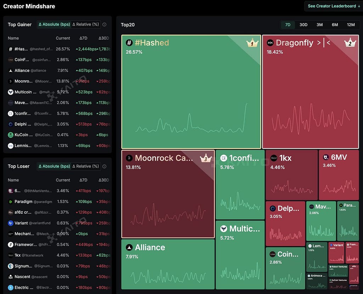Click the 2,444bps value for #Hashed
The width and height of the screenshot is (363, 294).
(86, 49)
